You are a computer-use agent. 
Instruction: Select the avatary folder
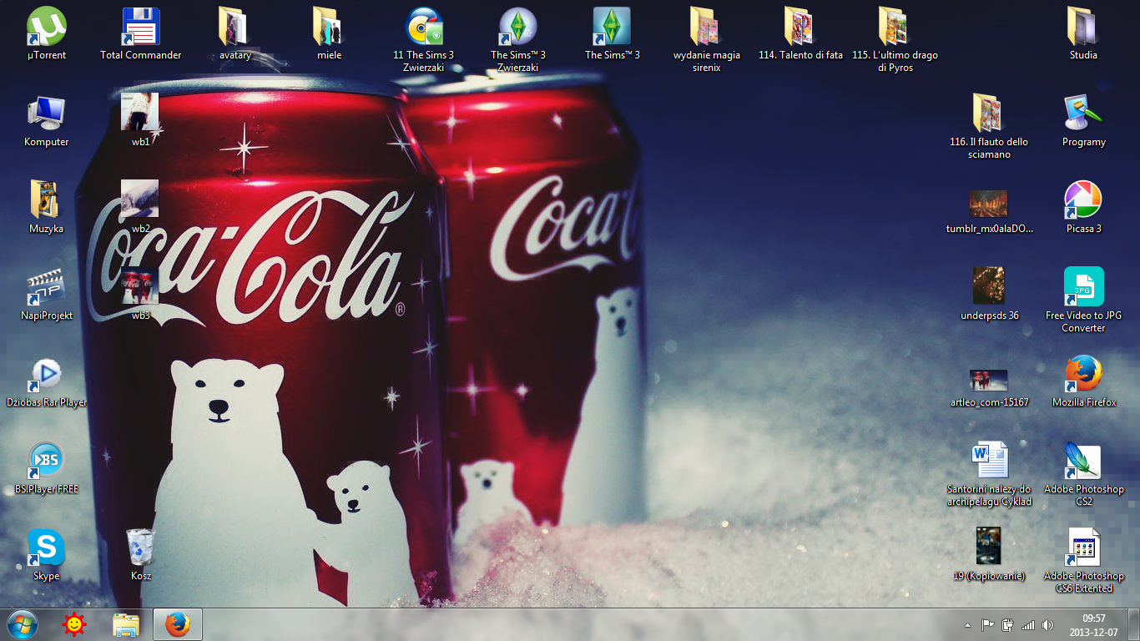[x=235, y=33]
